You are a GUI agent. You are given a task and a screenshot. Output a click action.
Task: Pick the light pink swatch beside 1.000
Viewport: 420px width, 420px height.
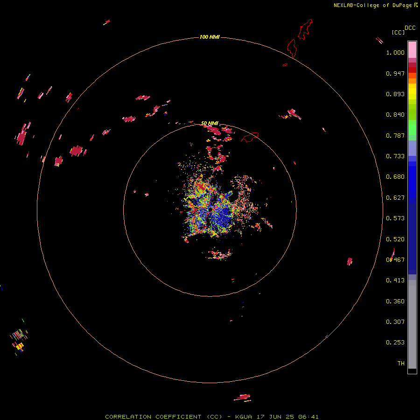click(x=412, y=50)
